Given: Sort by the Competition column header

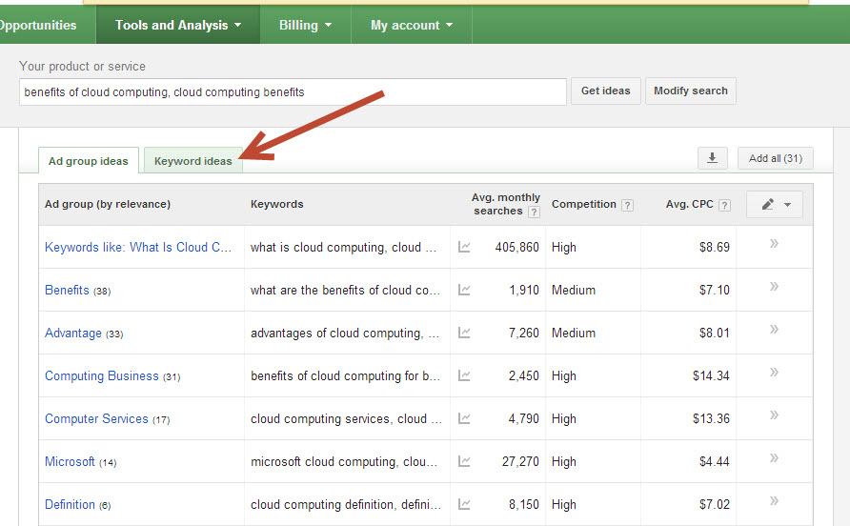Looking at the screenshot, I should 584,205.
